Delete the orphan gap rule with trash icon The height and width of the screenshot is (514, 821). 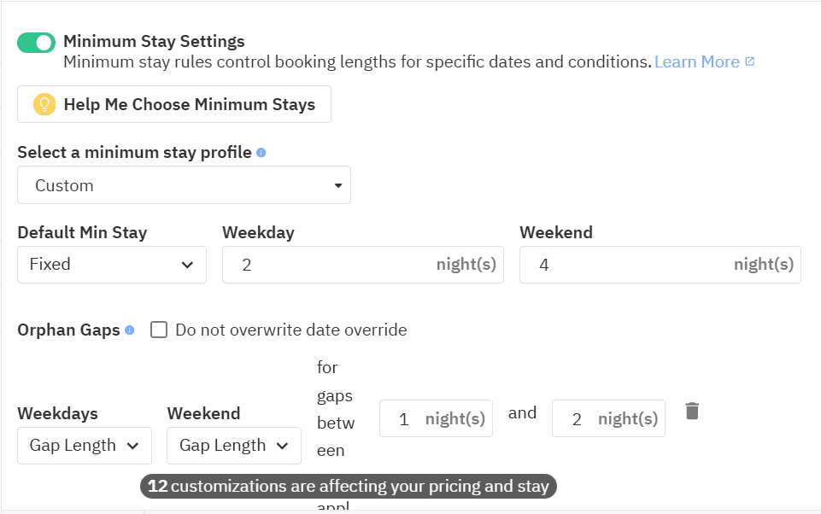[692, 411]
